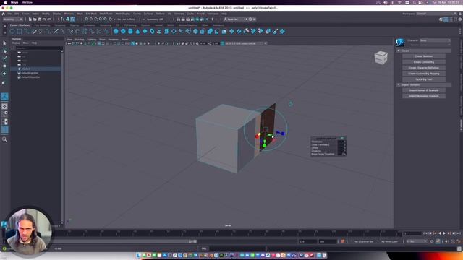
Task: Play the animation forward
Action: (444, 233)
